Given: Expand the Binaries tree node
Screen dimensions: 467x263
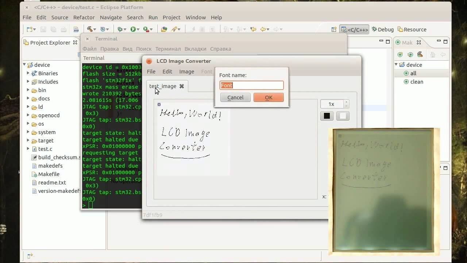Looking at the screenshot, I should [x=28, y=73].
